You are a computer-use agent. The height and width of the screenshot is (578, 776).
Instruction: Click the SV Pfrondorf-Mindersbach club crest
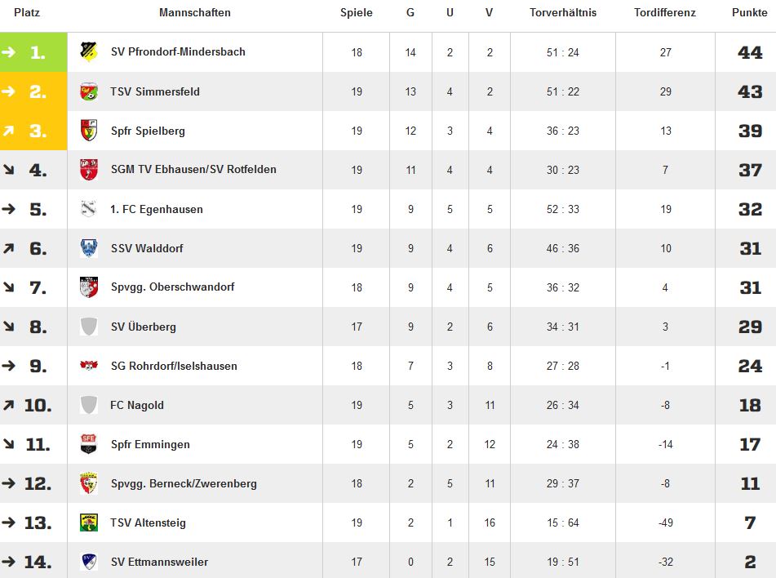(x=89, y=52)
